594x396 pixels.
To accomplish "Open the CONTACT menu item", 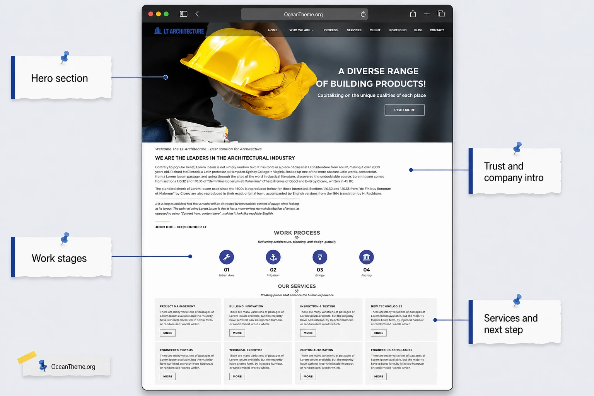I will pos(437,30).
